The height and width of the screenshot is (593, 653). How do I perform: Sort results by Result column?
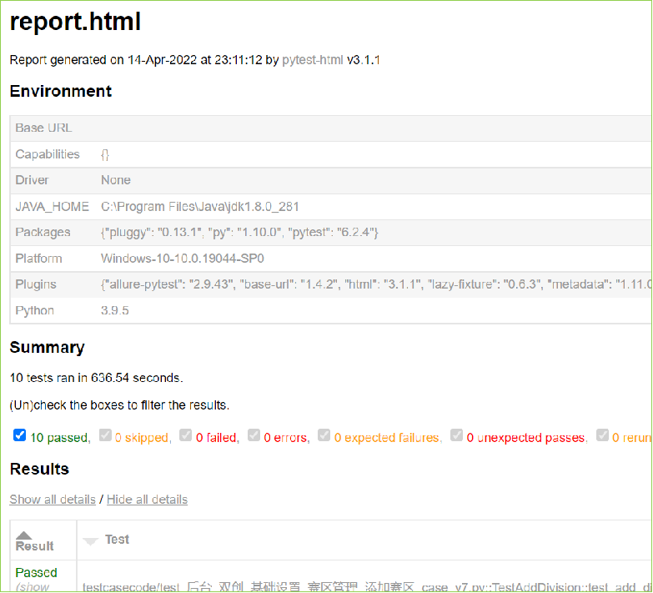(x=34, y=542)
